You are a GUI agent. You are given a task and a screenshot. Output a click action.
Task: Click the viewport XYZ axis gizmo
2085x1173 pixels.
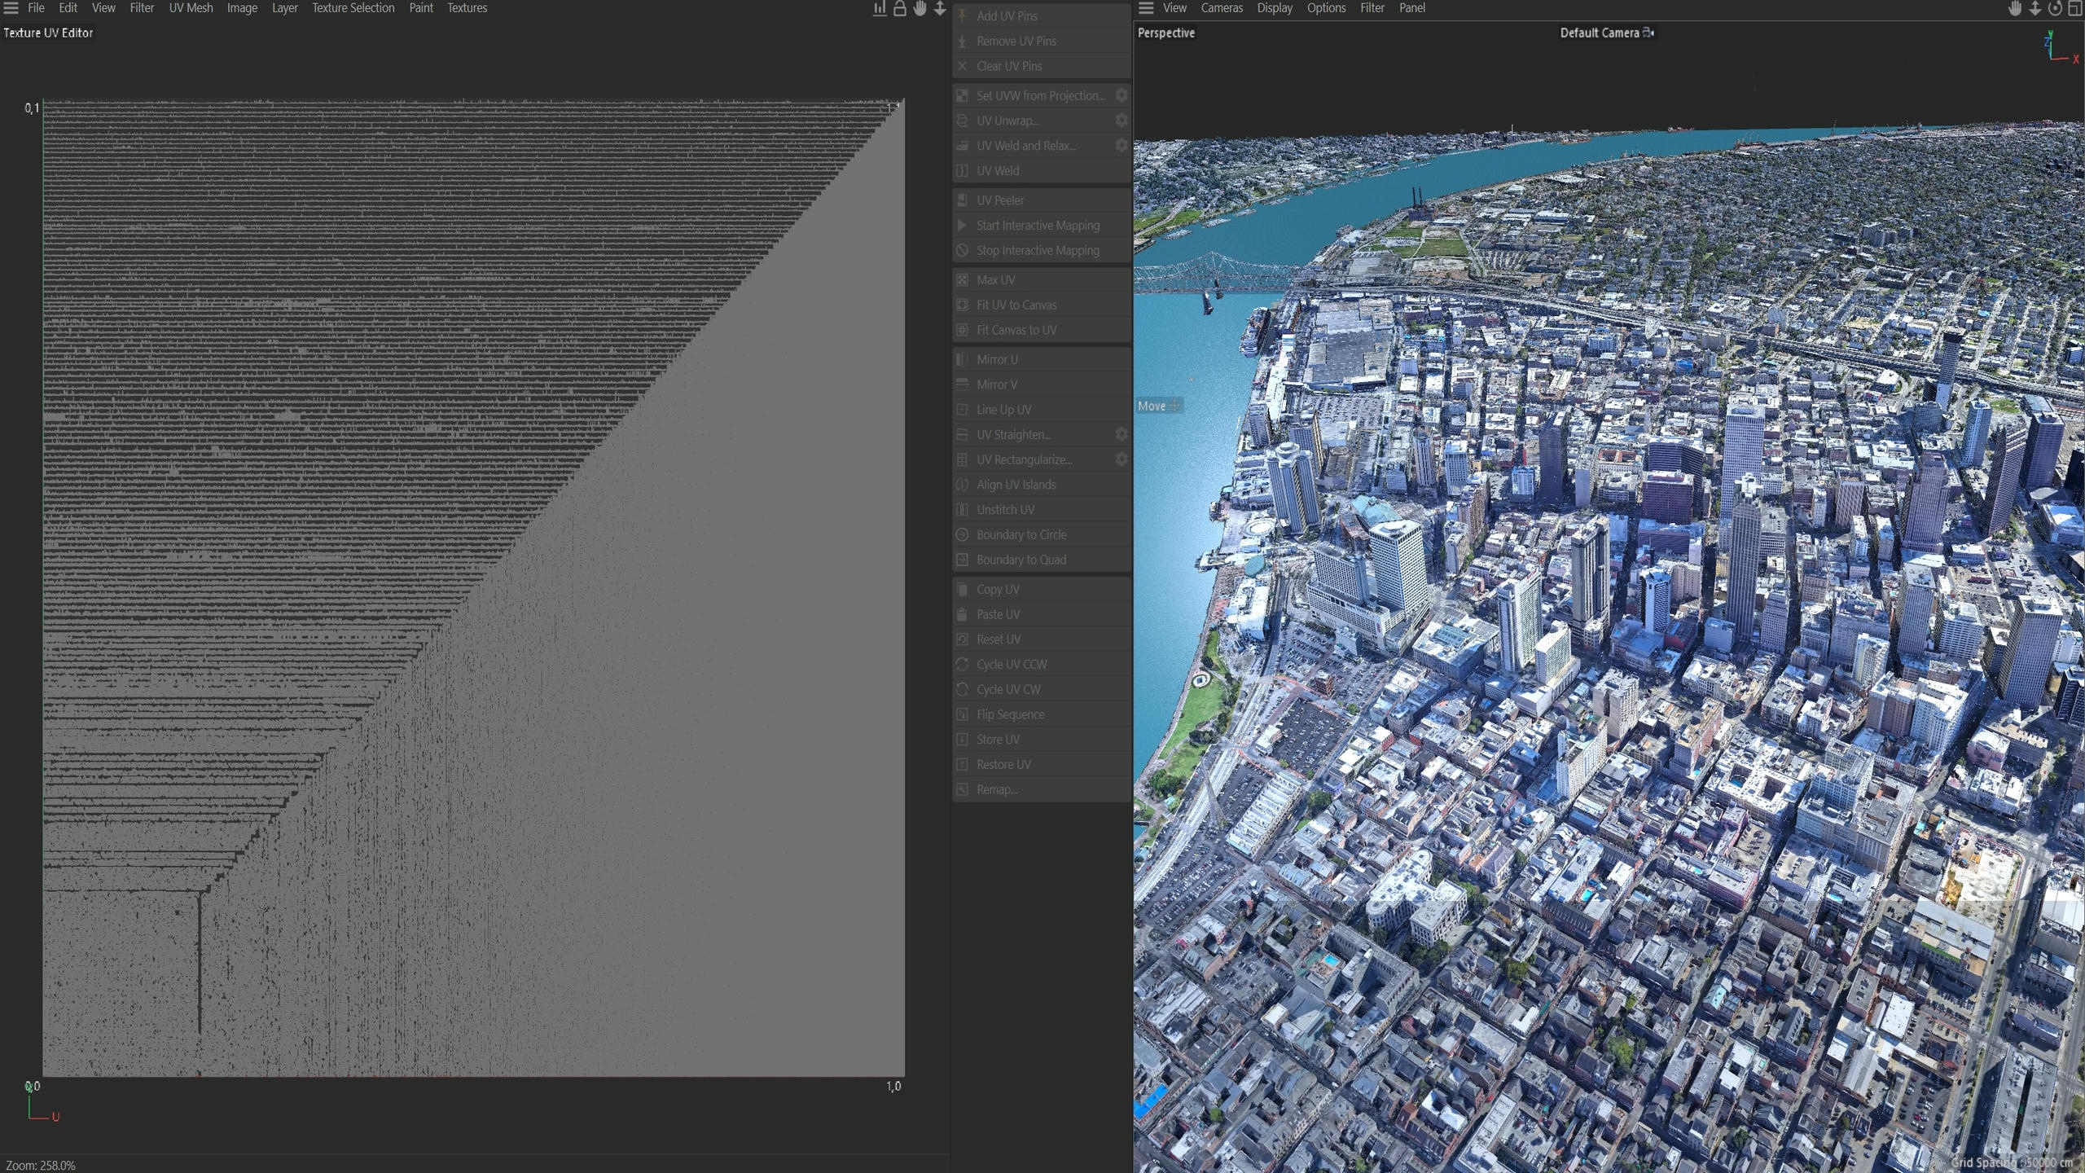pos(2061,47)
